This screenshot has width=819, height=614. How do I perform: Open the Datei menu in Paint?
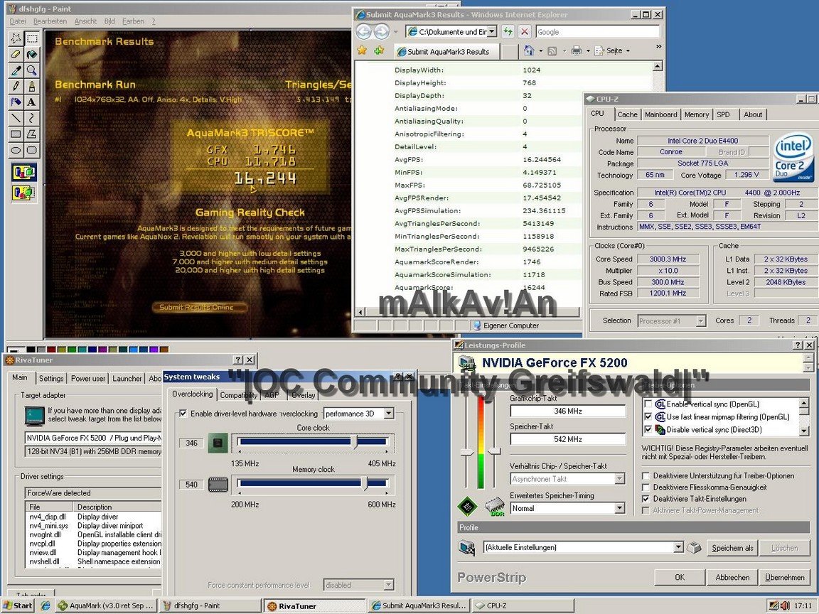pyautogui.click(x=18, y=21)
